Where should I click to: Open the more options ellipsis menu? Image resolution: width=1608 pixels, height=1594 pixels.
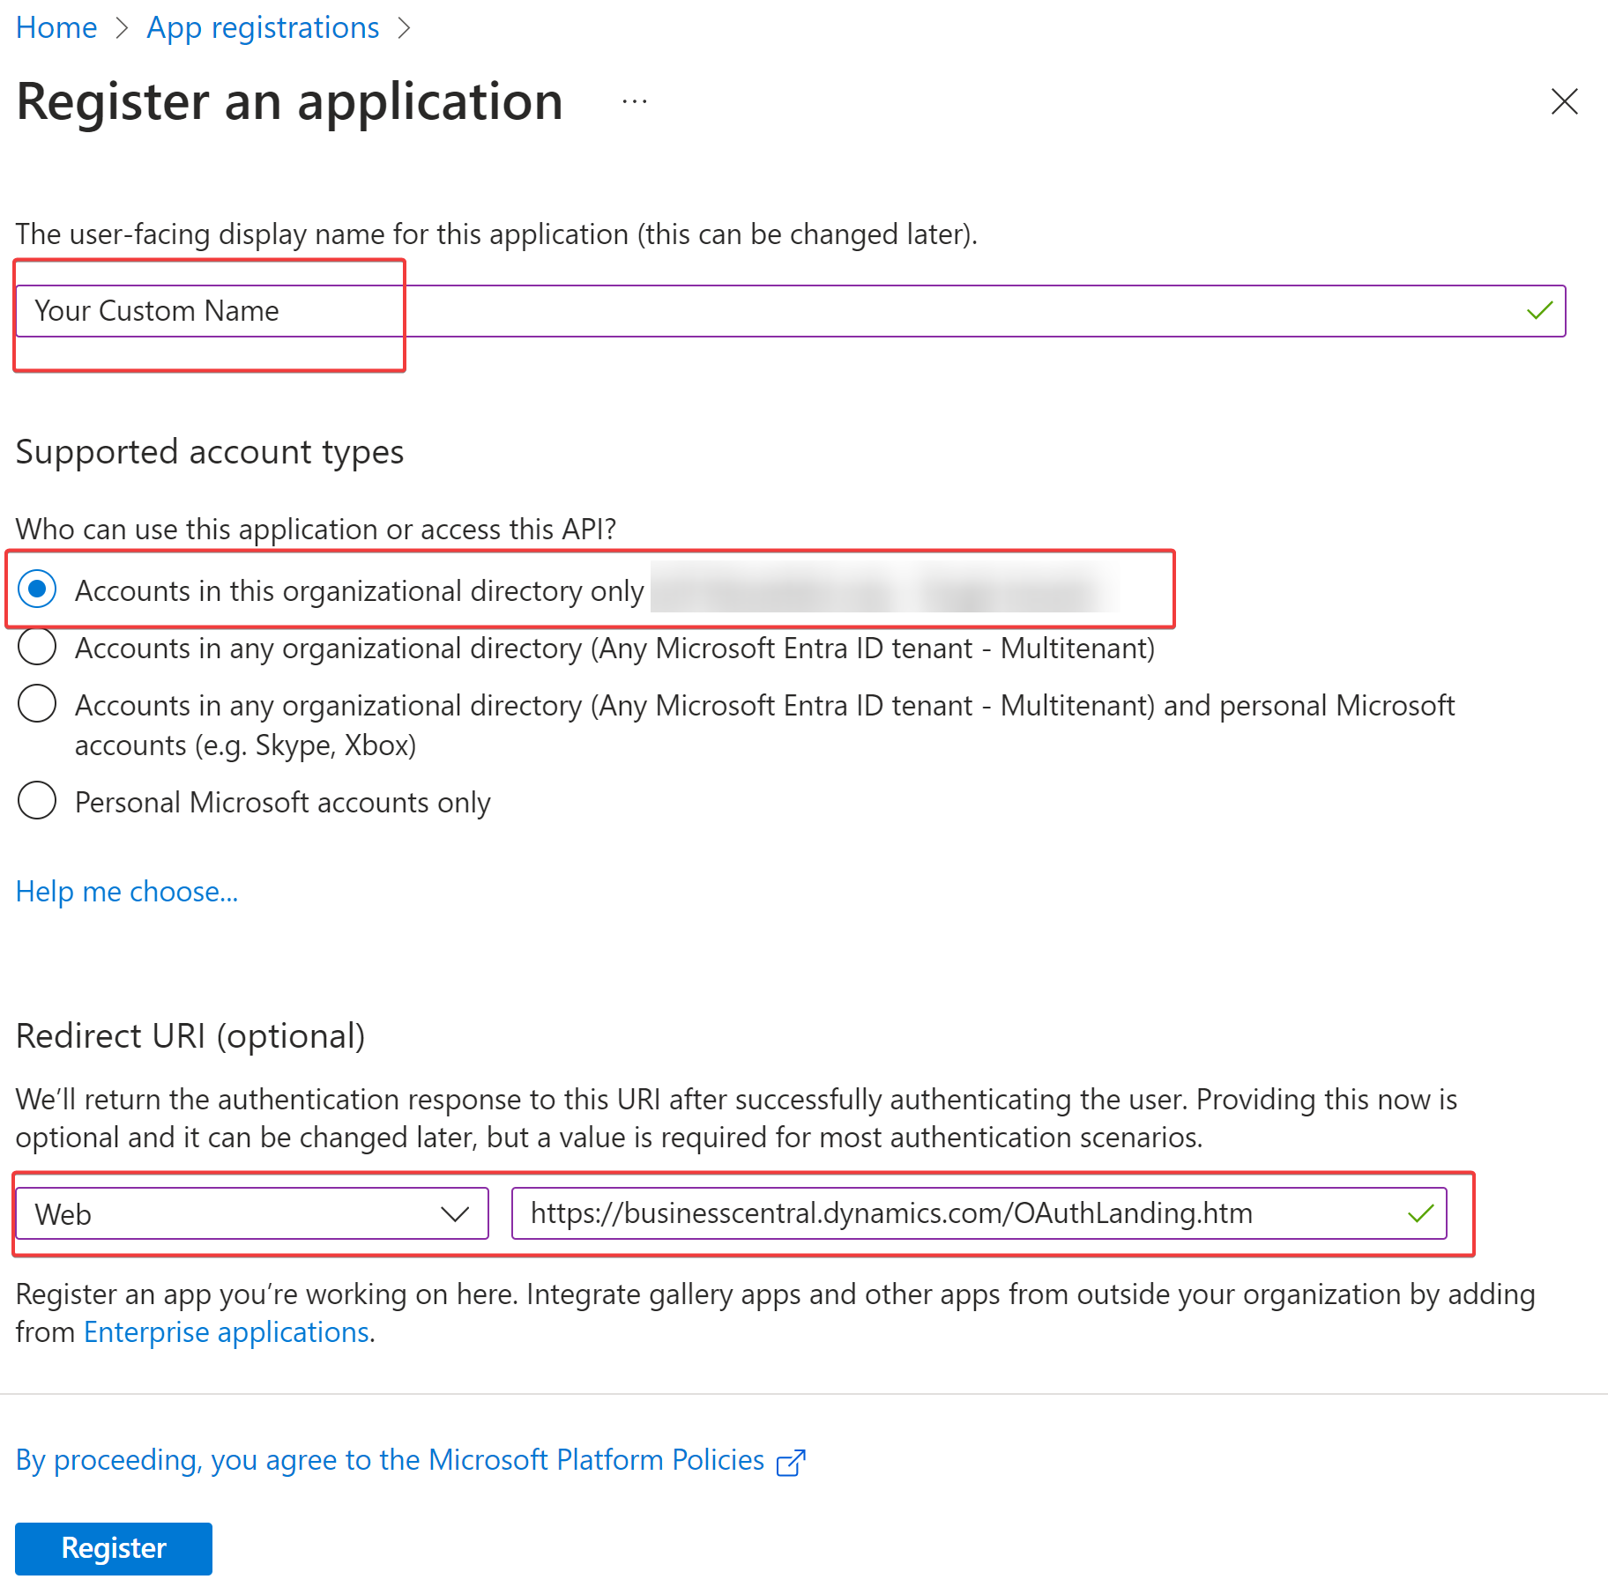634,101
